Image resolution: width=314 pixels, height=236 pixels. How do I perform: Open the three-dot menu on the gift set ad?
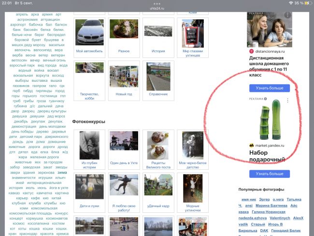pos(287,101)
